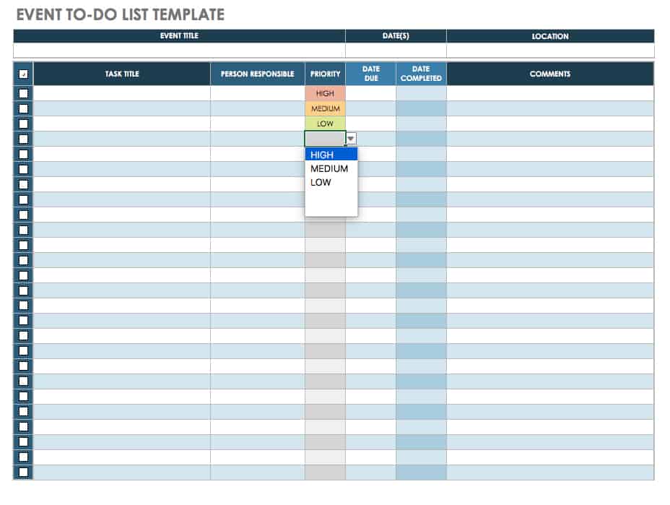Click the PRIORITY column header
The height and width of the screenshot is (505, 670).
(x=325, y=74)
